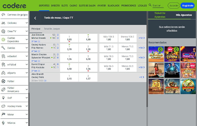Expand the Hockey Hielo category
Screen dimensions: 197x126
pos(27,106)
